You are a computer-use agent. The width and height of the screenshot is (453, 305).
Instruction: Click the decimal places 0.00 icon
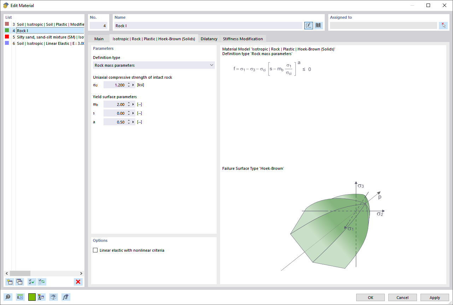point(20,297)
